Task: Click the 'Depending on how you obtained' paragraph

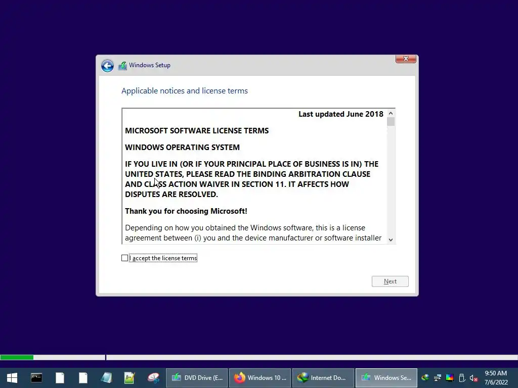Action: (x=253, y=233)
